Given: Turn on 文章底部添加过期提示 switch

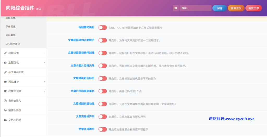Looking at the screenshot, I should point(103,40).
